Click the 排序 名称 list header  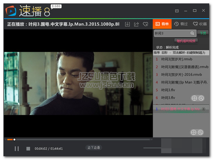(x=181, y=53)
